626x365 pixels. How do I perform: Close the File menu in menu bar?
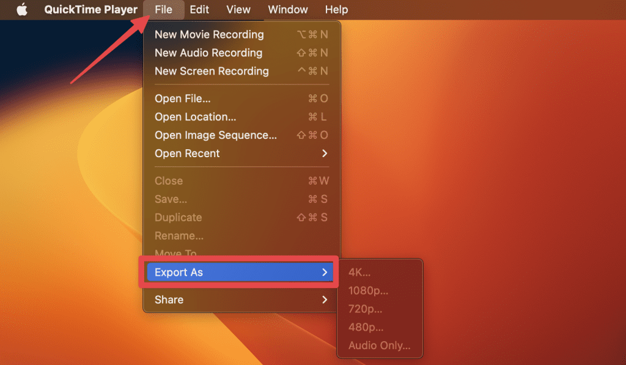point(164,9)
